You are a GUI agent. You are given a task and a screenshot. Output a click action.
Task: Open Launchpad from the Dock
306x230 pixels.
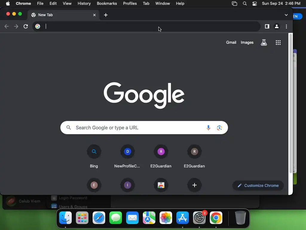[82, 218]
